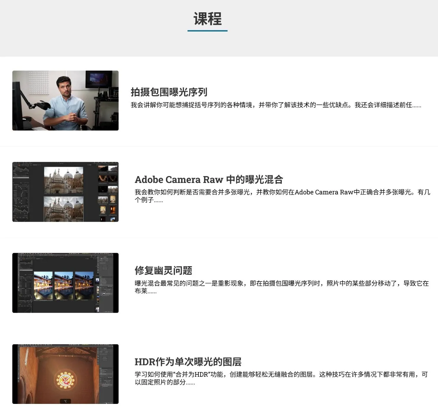
Task: Click description starting 我会教你如何判断是否需要合并
Action: (283, 196)
